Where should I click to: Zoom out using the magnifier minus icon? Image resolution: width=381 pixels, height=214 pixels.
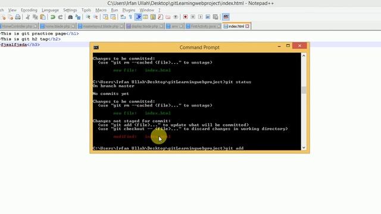95,17
